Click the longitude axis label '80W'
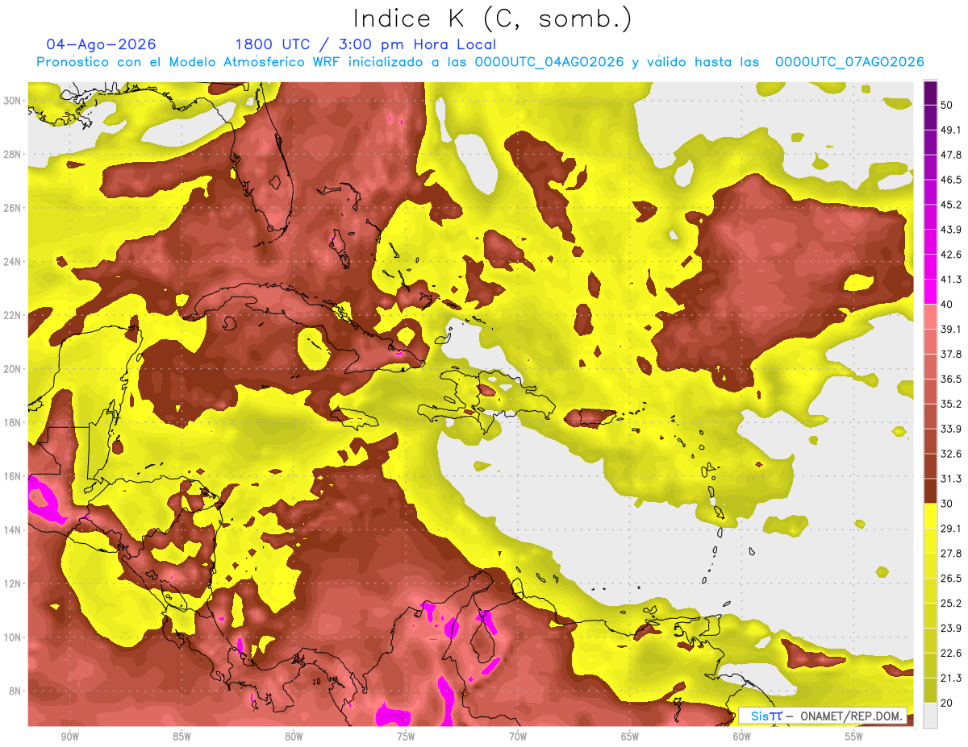Viewport: 968px width, 747px height. pos(294,737)
